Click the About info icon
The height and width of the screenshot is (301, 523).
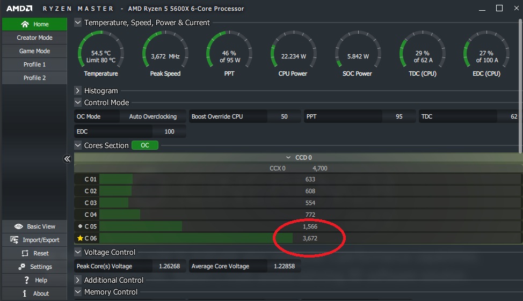[24, 293]
